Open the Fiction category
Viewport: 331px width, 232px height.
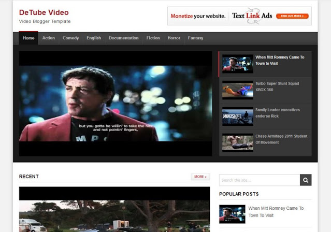click(x=153, y=38)
